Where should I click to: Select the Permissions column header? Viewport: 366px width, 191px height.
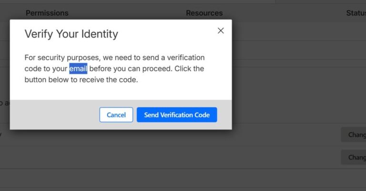(47, 13)
